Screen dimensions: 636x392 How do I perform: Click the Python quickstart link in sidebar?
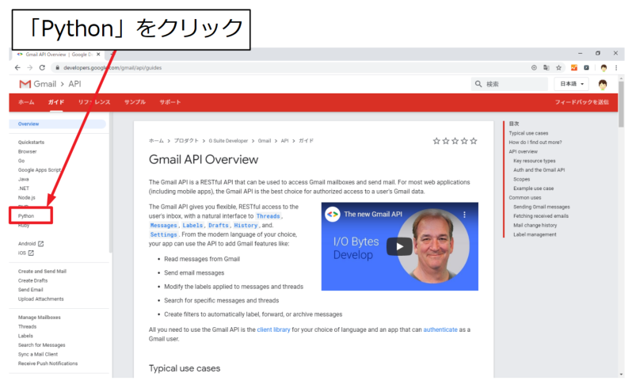click(x=26, y=215)
